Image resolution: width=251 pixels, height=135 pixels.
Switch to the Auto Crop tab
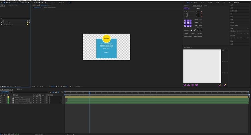(186, 5)
